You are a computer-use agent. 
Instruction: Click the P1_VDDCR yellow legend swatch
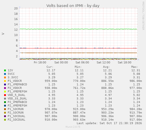[5, 81]
